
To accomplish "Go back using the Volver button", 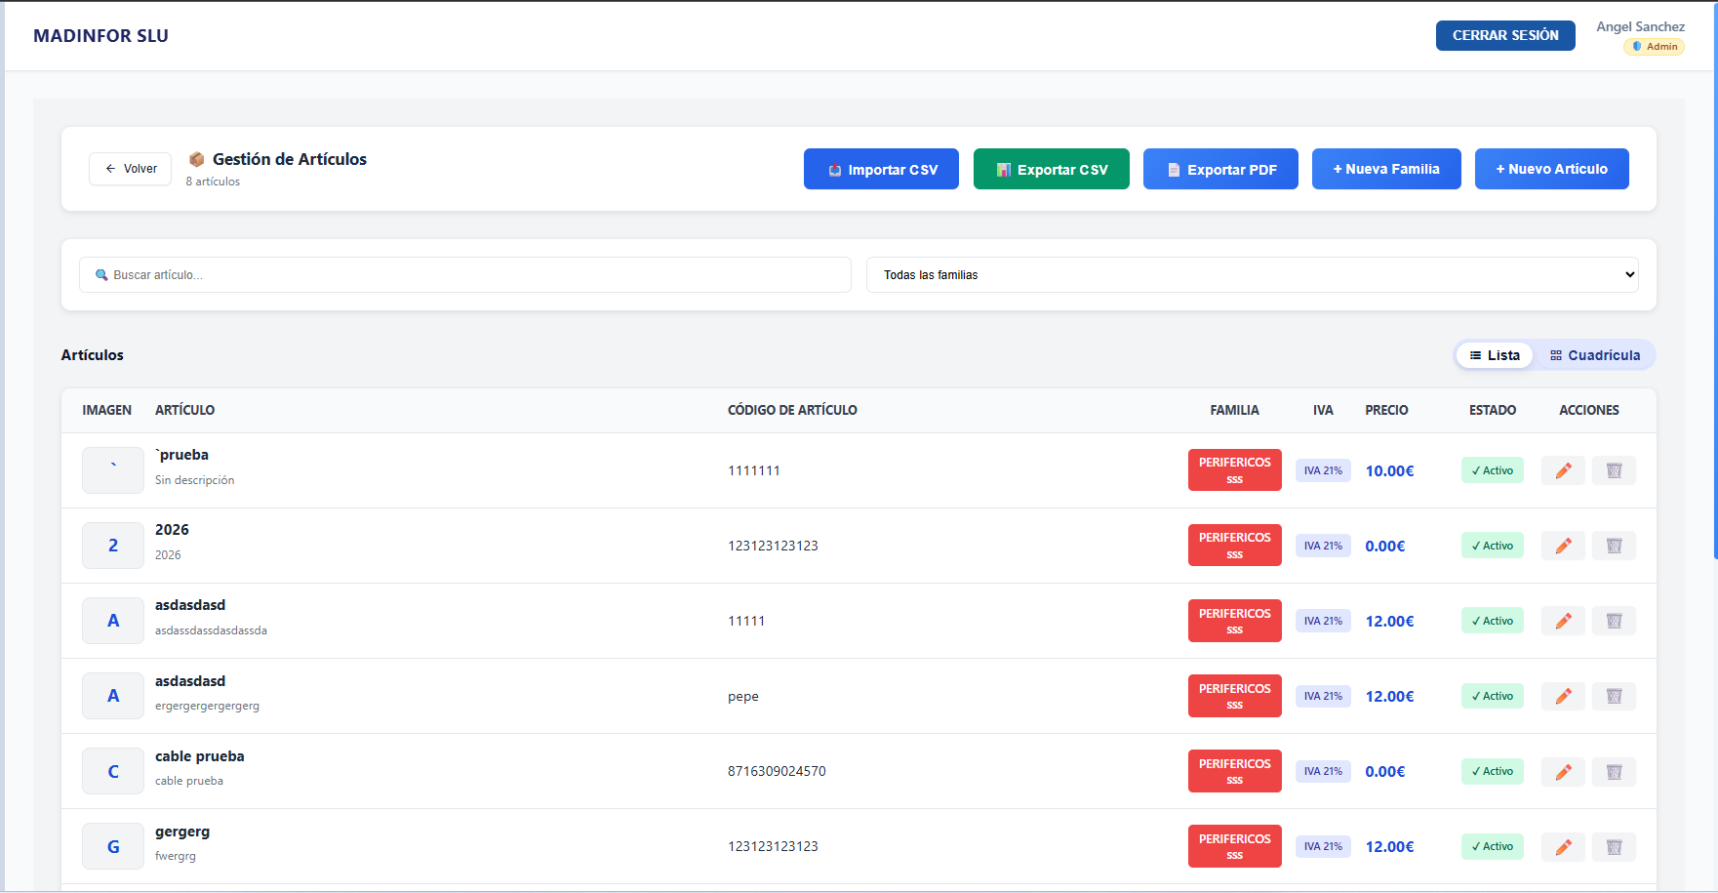I will pos(131,169).
